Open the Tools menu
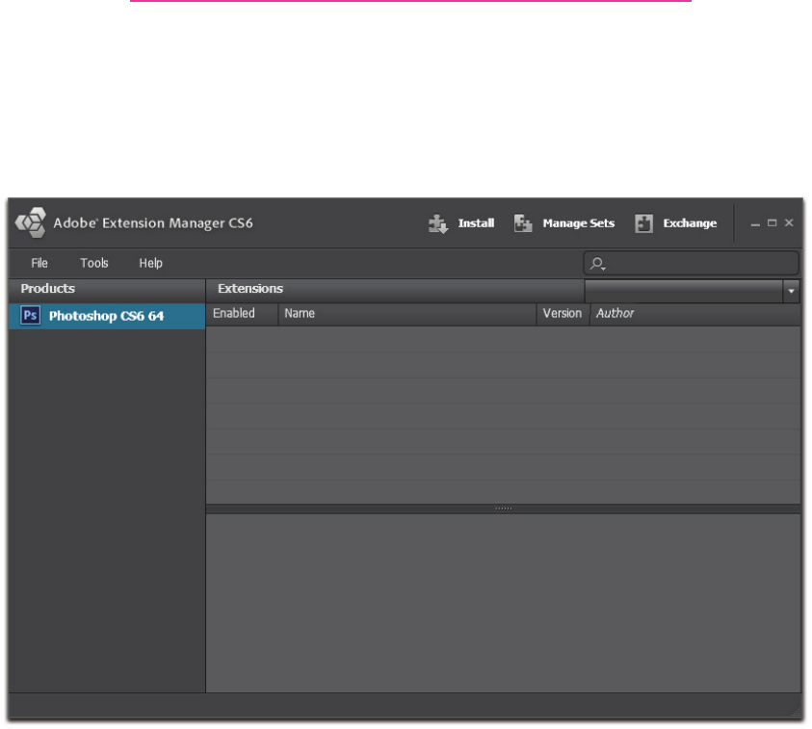 94,263
